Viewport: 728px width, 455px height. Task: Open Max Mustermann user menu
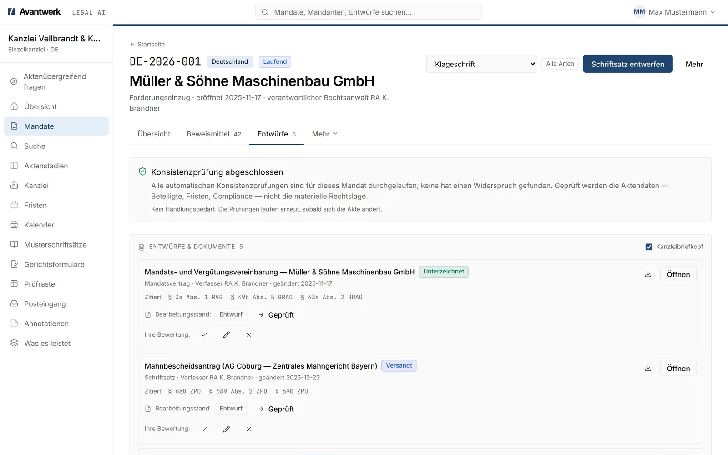[x=674, y=12]
